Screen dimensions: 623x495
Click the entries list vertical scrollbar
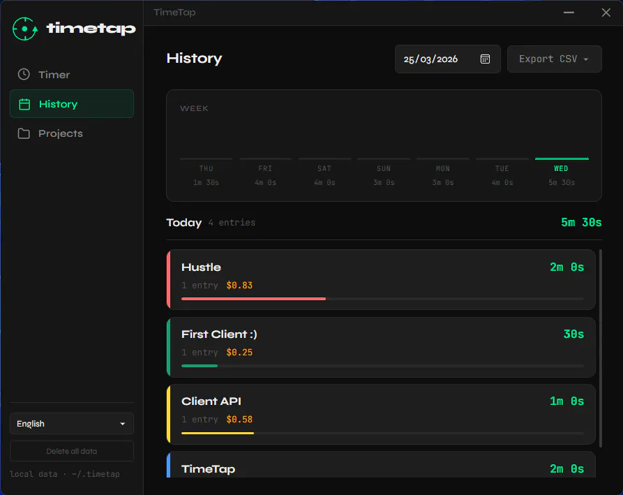pos(601,348)
